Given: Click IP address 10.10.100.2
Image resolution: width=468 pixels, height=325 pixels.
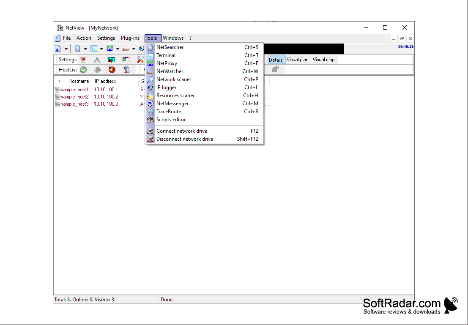Looking at the screenshot, I should coord(106,97).
